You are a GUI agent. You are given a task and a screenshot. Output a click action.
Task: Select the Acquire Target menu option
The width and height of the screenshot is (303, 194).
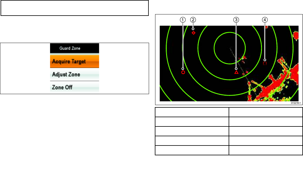75,61
